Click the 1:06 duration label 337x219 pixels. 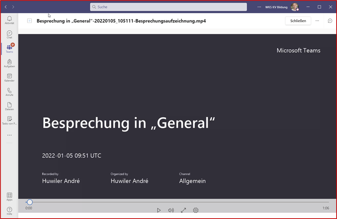click(x=325, y=208)
